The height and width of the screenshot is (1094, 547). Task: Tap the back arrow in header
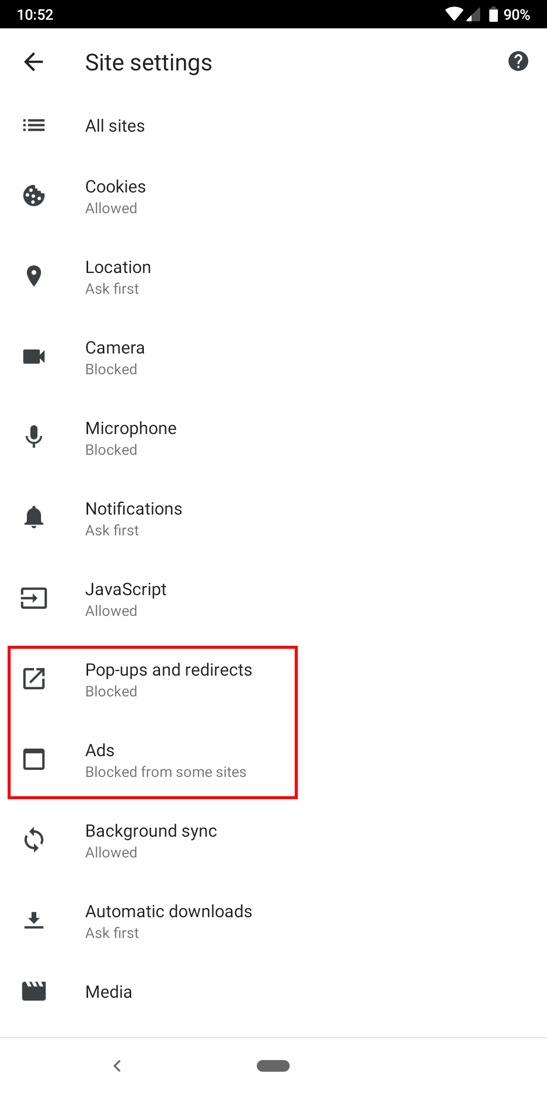[x=33, y=62]
